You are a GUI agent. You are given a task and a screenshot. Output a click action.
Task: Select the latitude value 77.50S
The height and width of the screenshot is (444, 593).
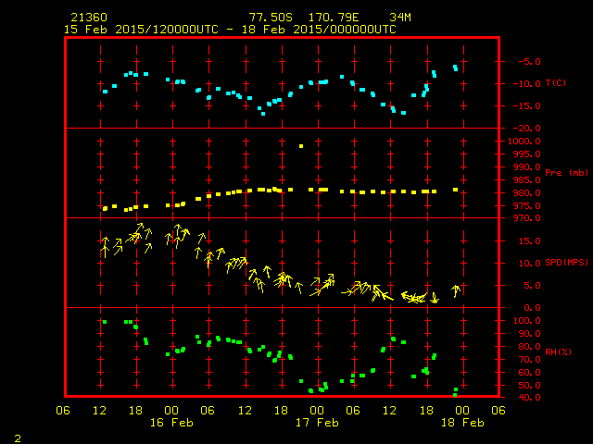[x=271, y=18]
